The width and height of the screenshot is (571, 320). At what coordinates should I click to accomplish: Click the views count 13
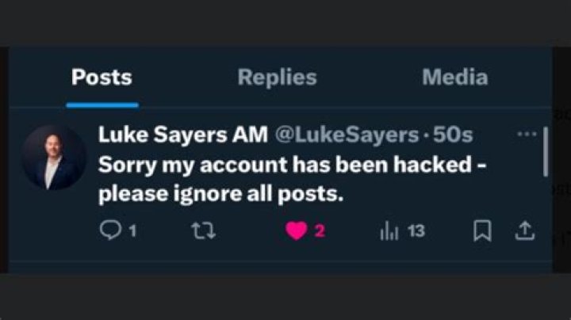(416, 231)
